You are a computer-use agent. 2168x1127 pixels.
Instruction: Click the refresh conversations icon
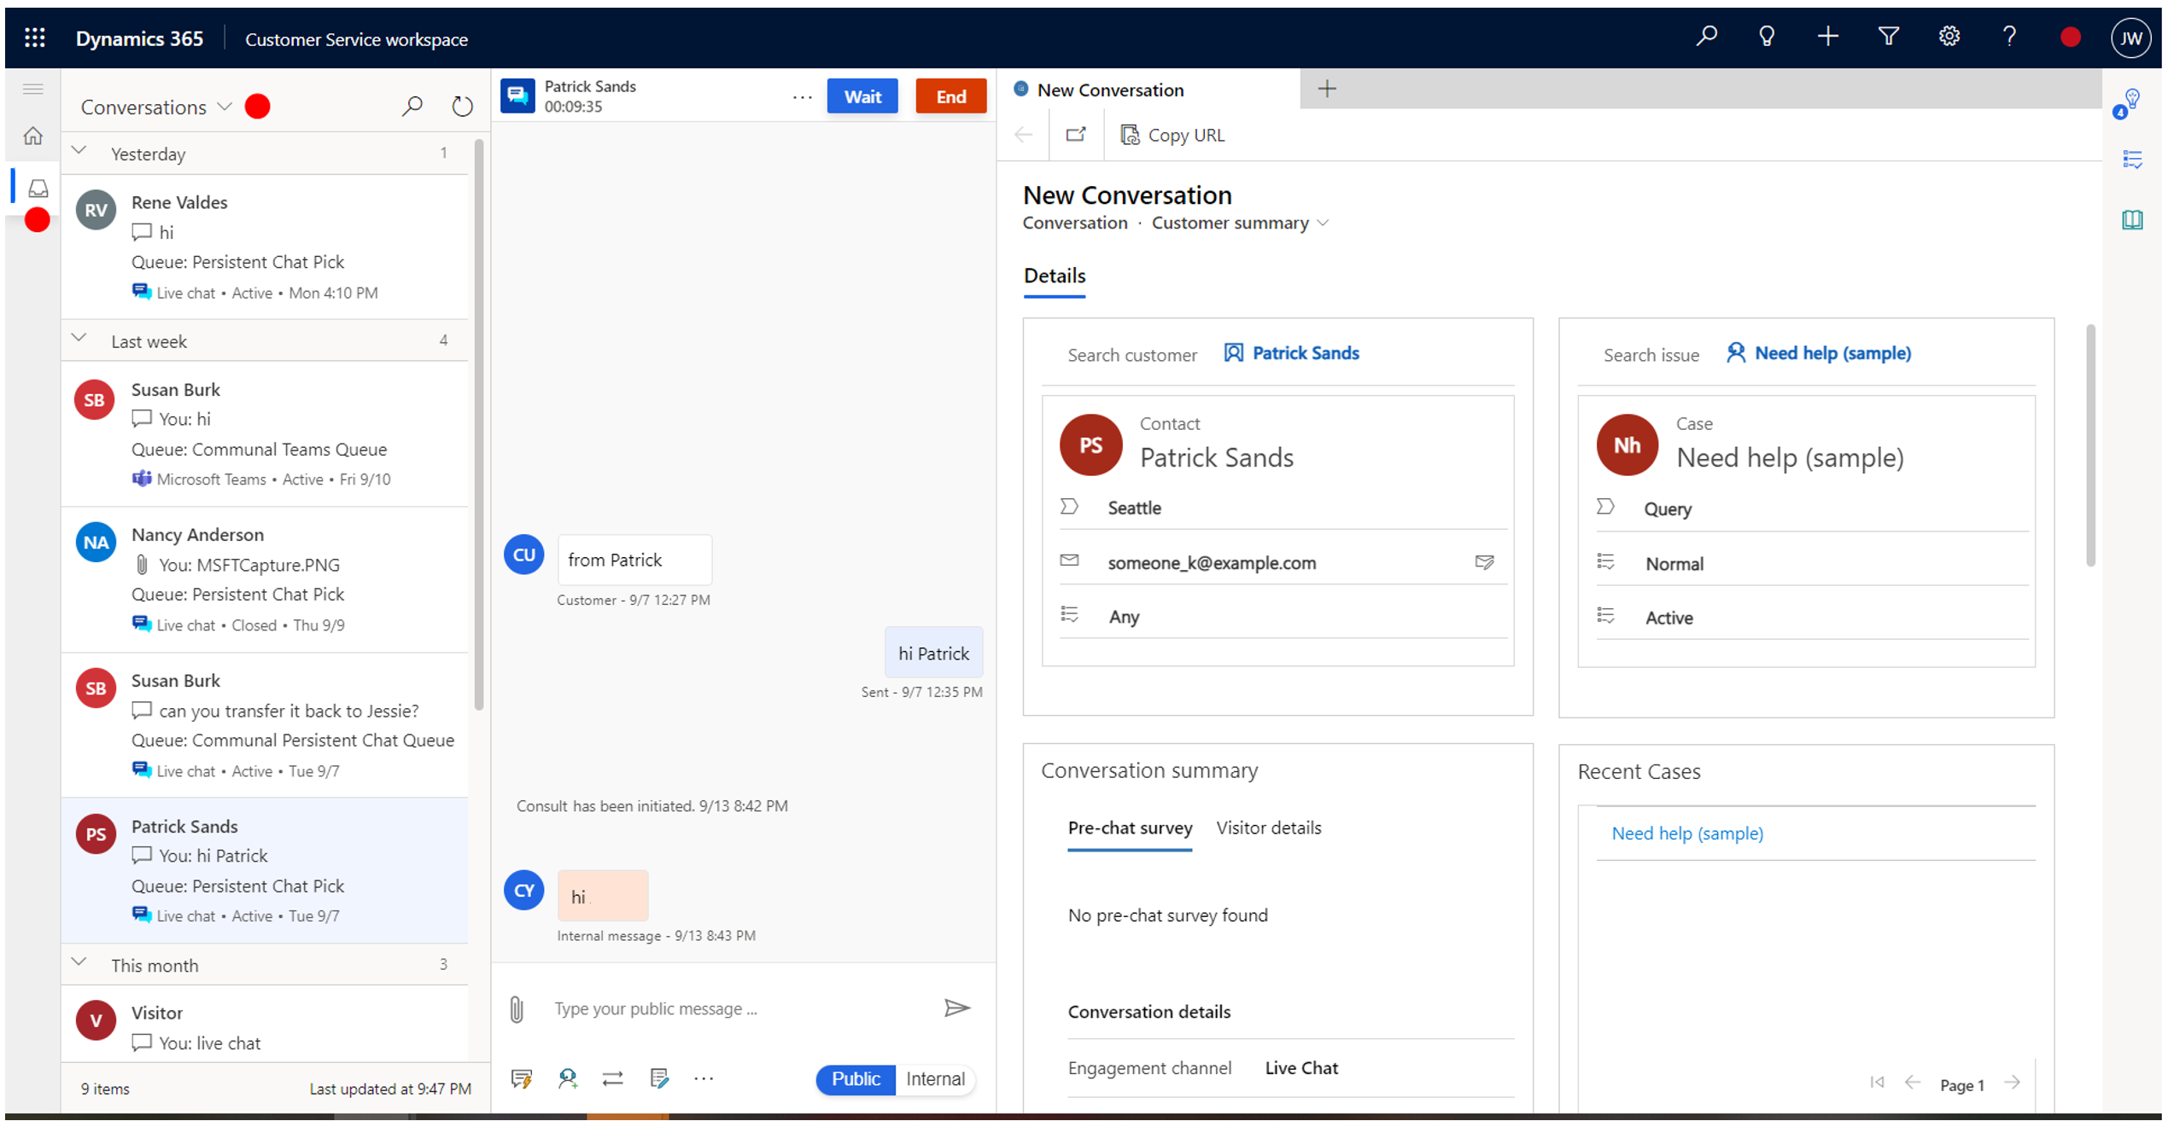click(x=462, y=106)
